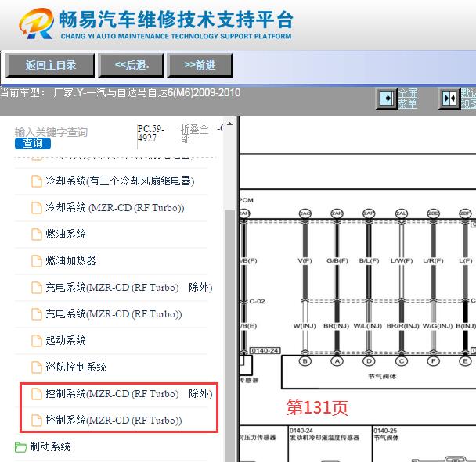Viewport: 476px width, 462px height.
Task: Open the 巡航控制系统 document
Action: click(76, 367)
